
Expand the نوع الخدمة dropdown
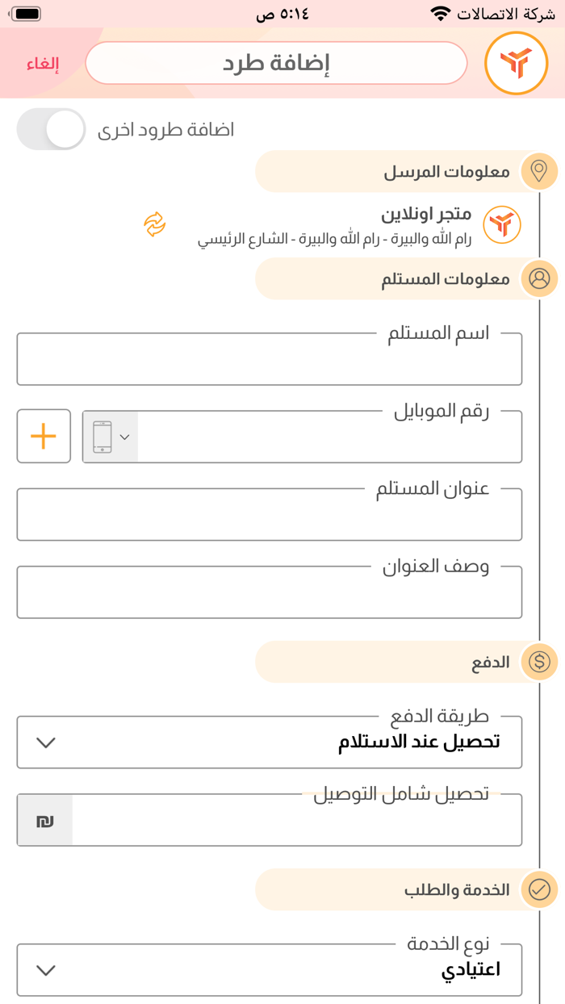[x=270, y=970]
